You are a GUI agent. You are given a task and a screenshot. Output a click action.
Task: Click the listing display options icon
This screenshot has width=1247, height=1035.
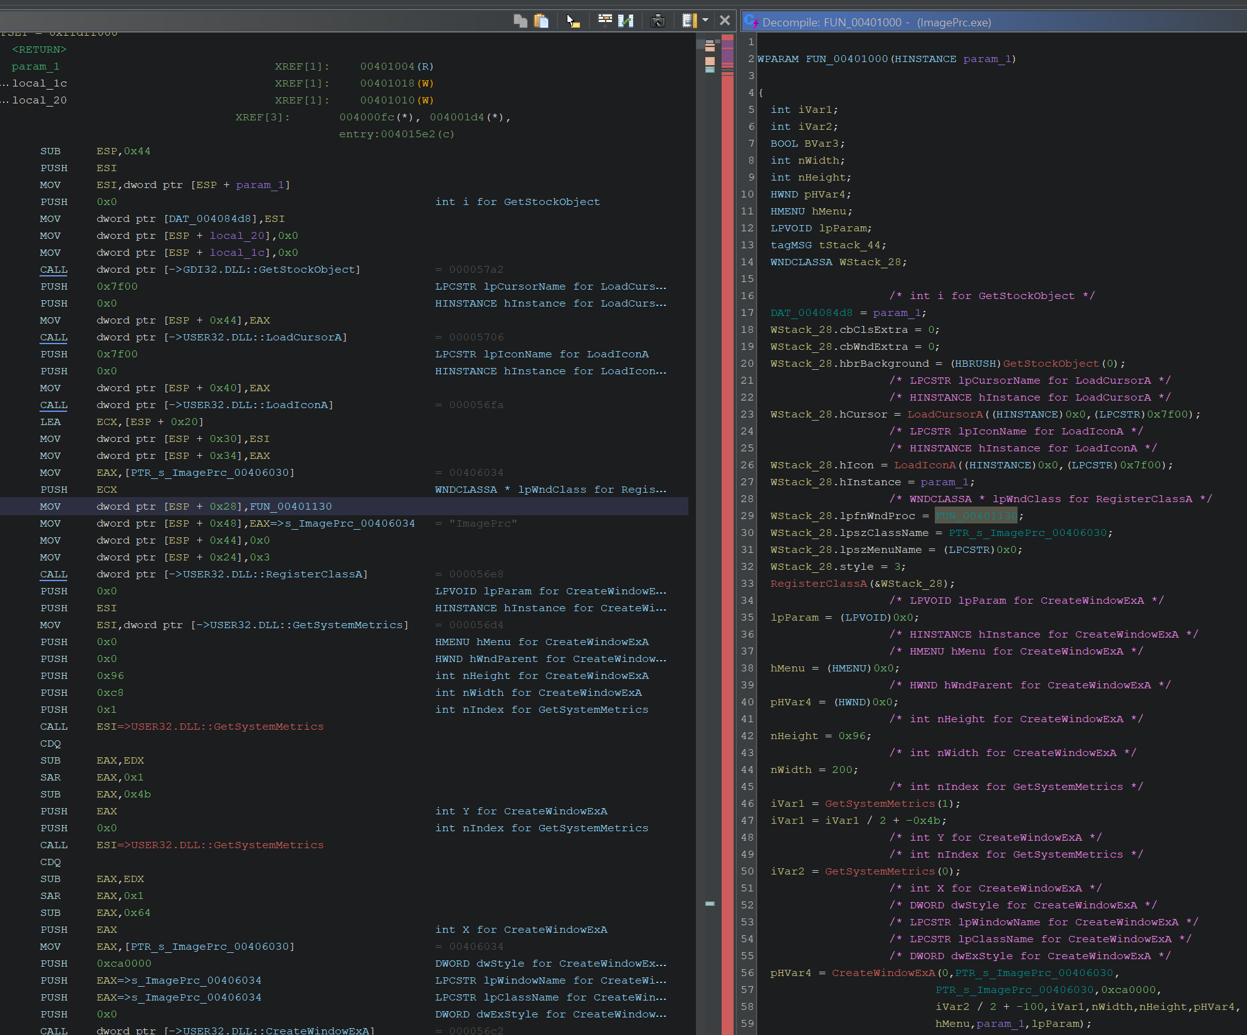pyautogui.click(x=689, y=21)
